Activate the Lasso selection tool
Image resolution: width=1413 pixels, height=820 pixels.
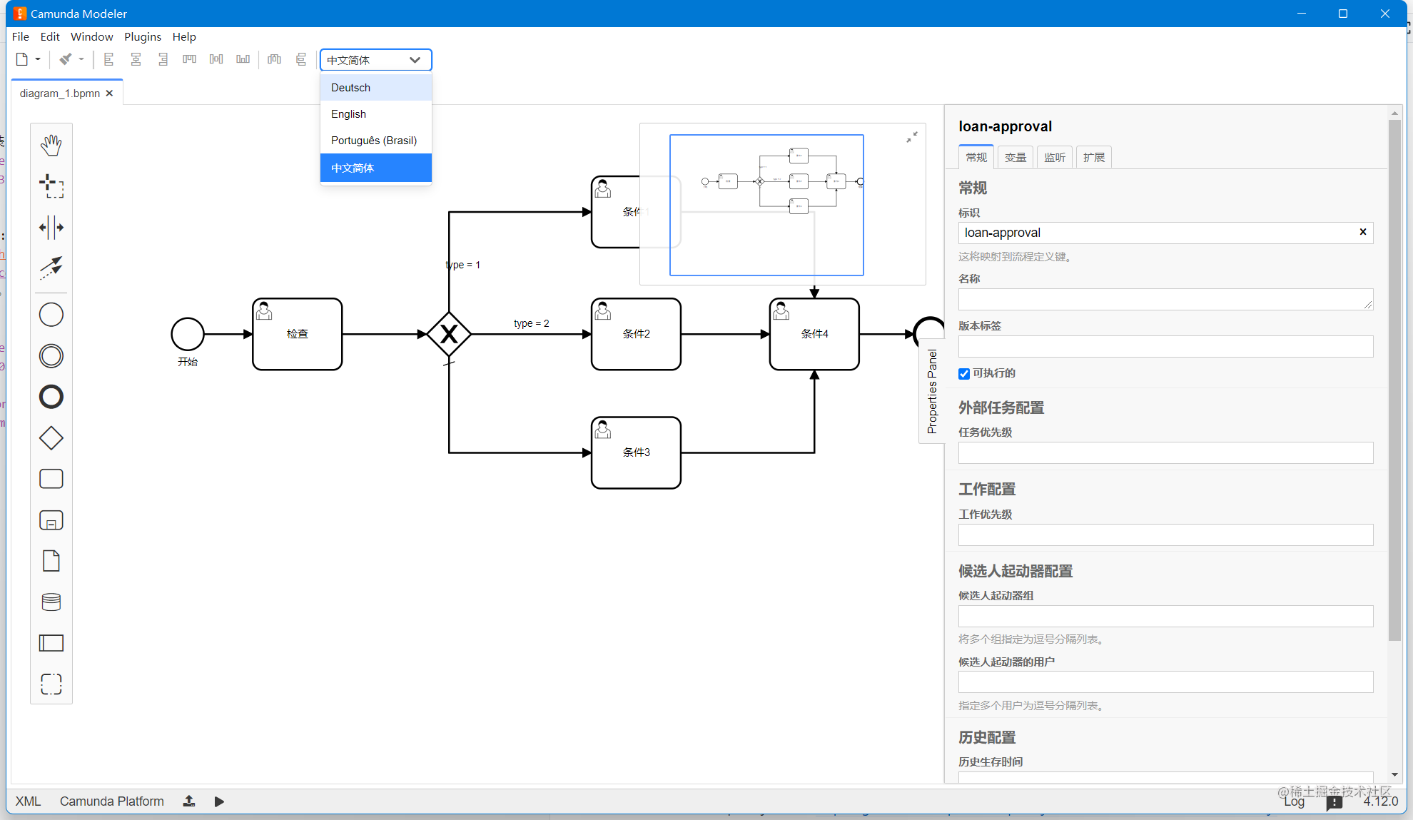[x=51, y=186]
